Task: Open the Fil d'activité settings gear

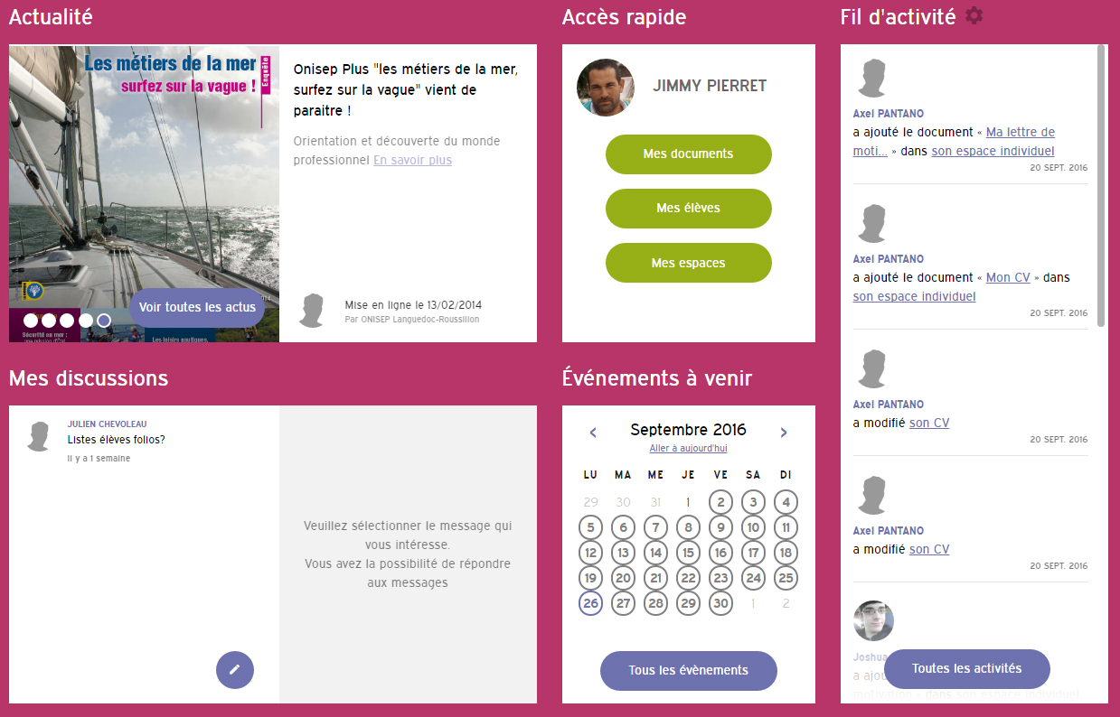Action: (x=974, y=15)
